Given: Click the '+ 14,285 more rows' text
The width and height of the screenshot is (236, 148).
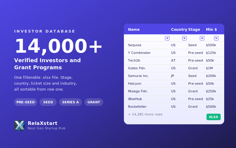Looking at the screenshot, I should pos(145,114).
